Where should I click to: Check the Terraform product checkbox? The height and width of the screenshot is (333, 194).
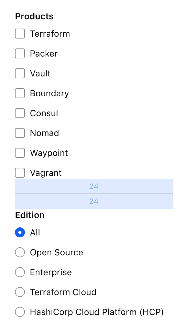pyautogui.click(x=20, y=34)
